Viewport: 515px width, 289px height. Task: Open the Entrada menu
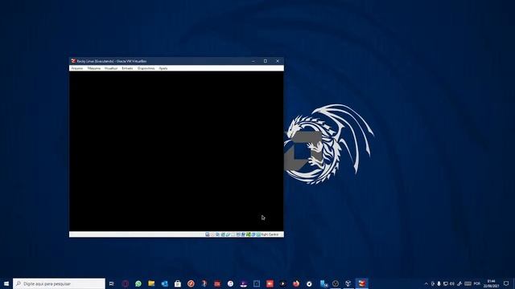[x=127, y=68]
